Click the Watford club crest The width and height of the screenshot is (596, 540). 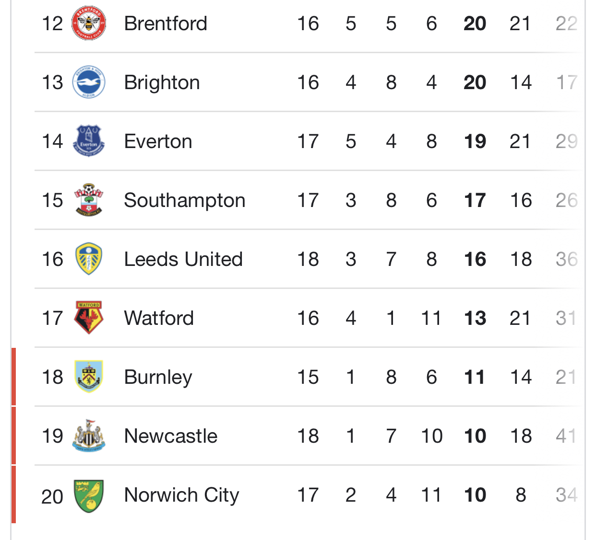click(89, 318)
